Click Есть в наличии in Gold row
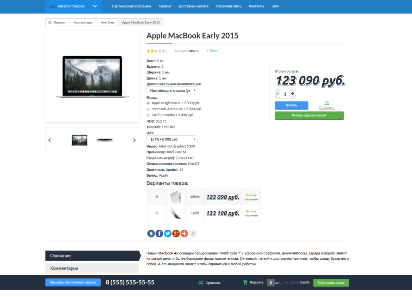Image resolution: width=412 pixels, height=297 pixels. click(251, 213)
